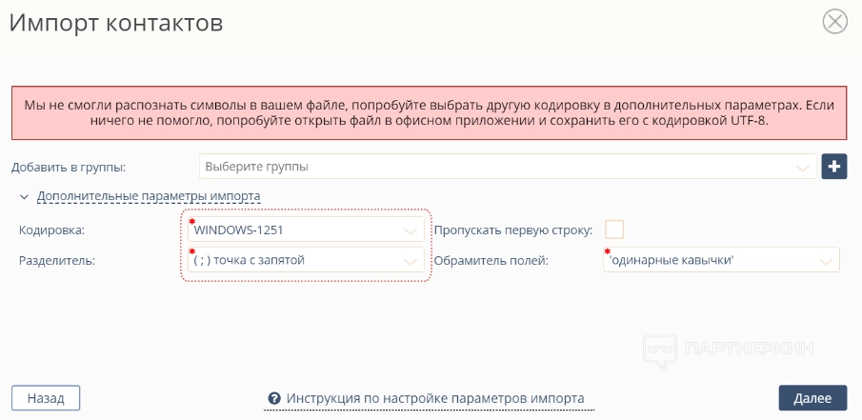Click the Добавить в группы: label

pos(69,167)
